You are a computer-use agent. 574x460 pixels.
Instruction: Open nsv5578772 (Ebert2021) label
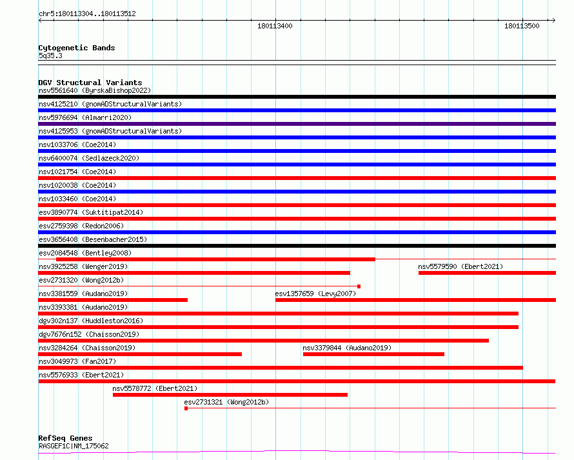click(155, 388)
